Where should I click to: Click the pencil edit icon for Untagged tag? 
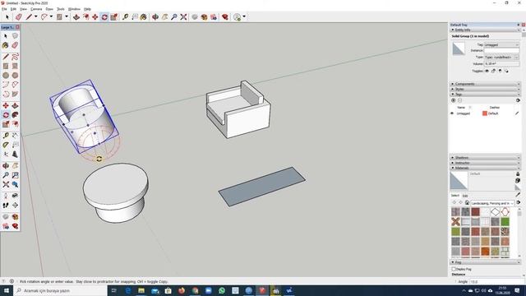tap(517, 113)
